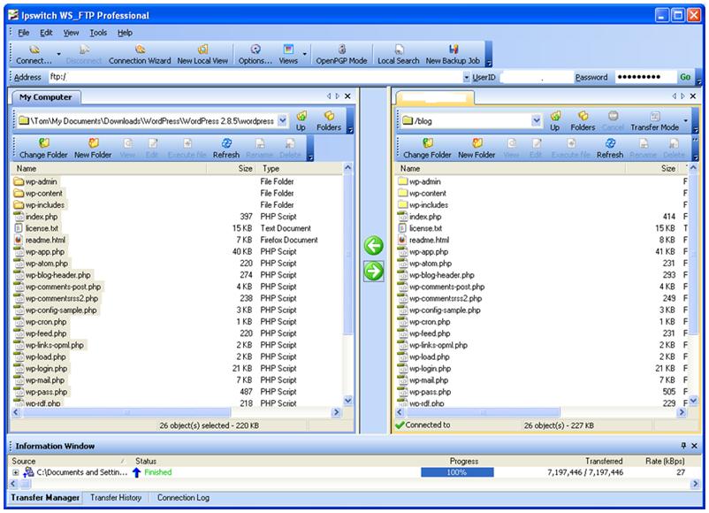
Task: Expand the local file toolbar overflow chevron
Action: [310, 157]
